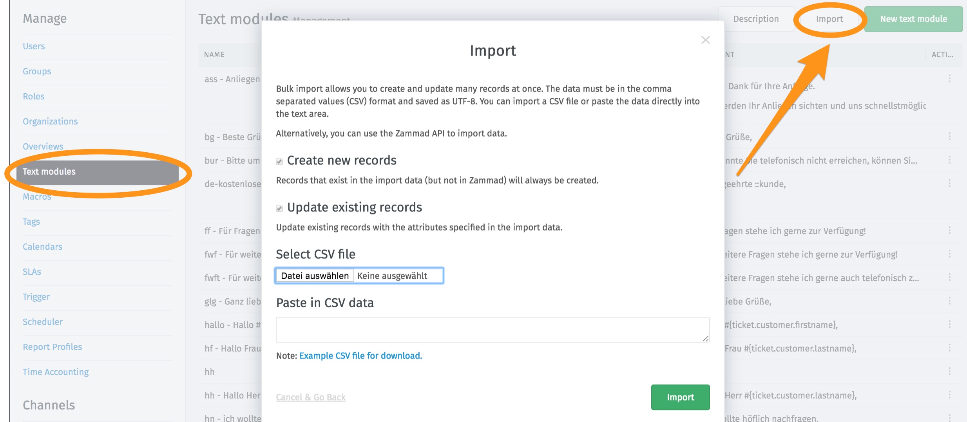
Task: Click 'hallo - Hallo #' row name
Action: click(233, 325)
